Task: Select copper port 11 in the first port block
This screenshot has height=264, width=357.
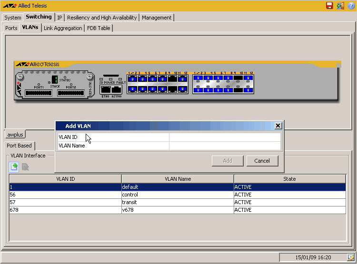Action: point(183,79)
